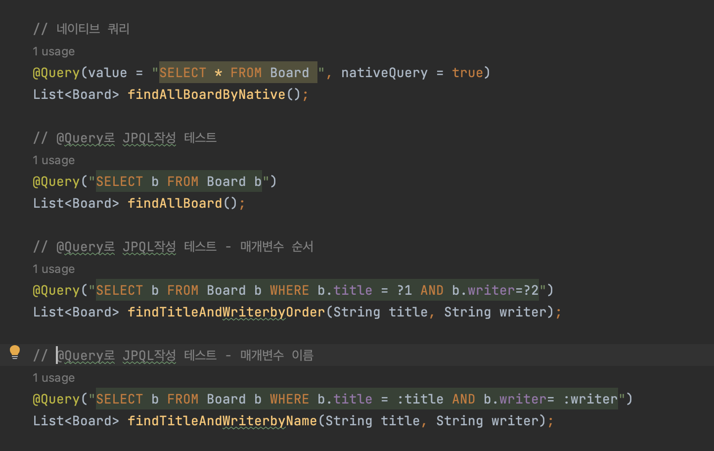Click 'WHERE' keyword in the :title query
This screenshot has height=451, width=714.
(x=289, y=399)
